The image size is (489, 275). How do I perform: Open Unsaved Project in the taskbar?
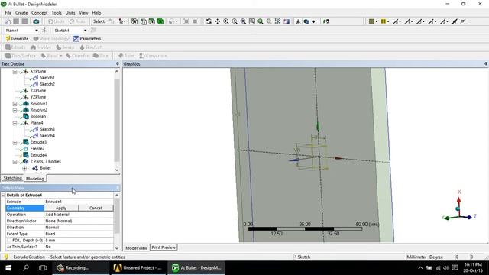pyautogui.click(x=138, y=268)
